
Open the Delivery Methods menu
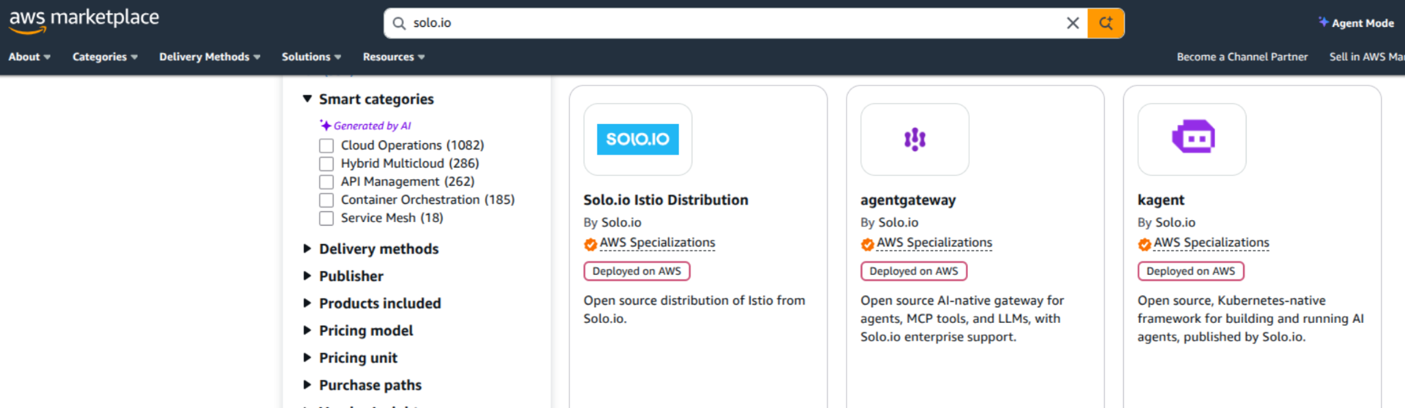pyautogui.click(x=210, y=57)
